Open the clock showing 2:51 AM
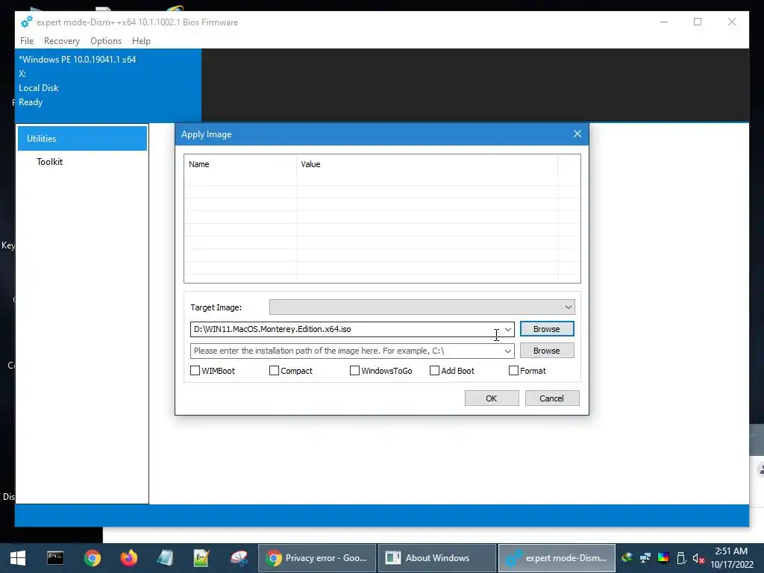764x573 pixels. 731,558
